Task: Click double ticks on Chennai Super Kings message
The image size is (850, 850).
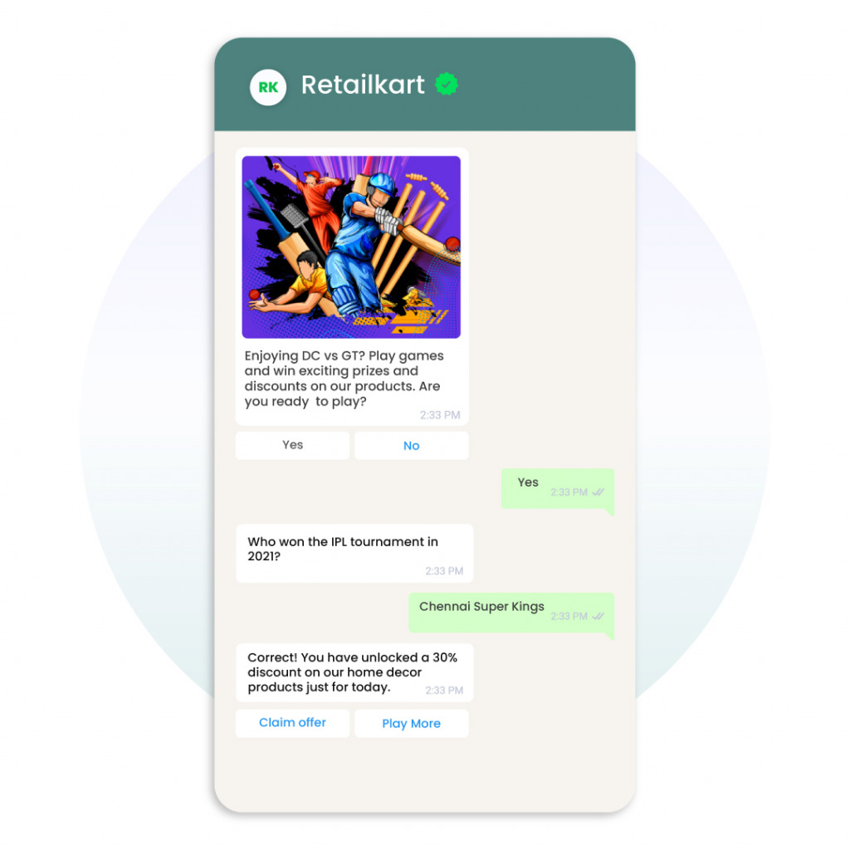Action: [598, 617]
